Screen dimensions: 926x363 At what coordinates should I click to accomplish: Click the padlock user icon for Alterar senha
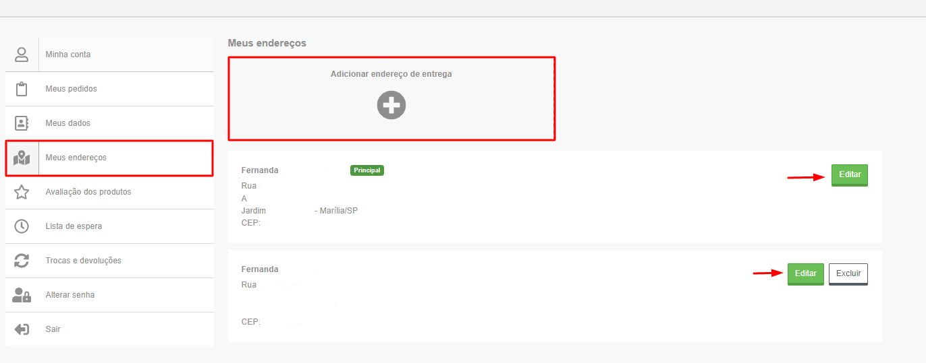[22, 295]
